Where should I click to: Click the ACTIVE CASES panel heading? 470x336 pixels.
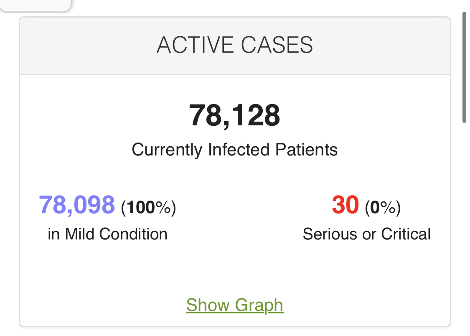pyautogui.click(x=235, y=45)
